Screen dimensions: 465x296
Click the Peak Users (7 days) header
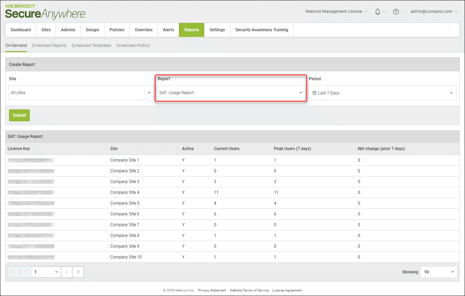(x=292, y=149)
